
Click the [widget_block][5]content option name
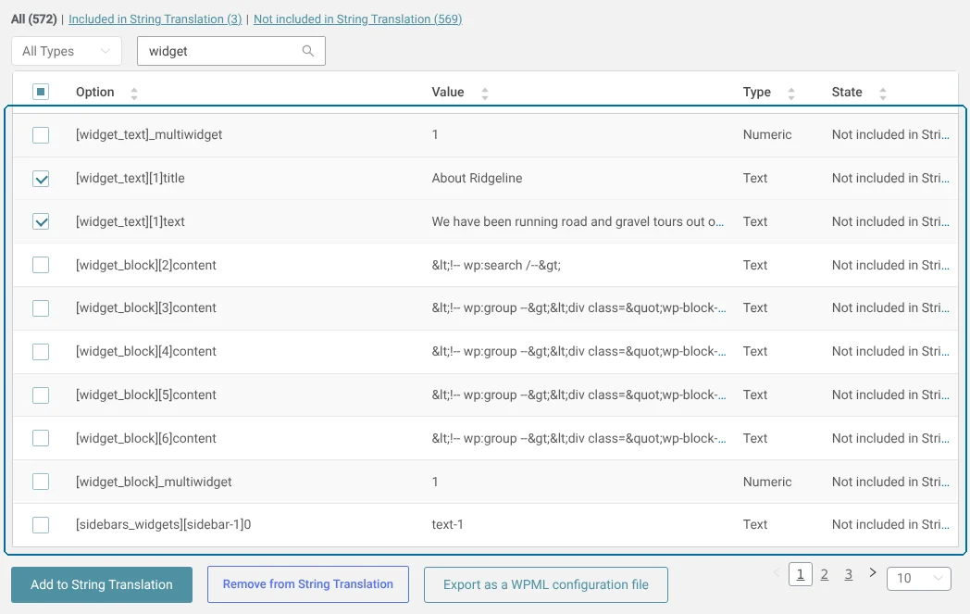pyautogui.click(x=146, y=395)
